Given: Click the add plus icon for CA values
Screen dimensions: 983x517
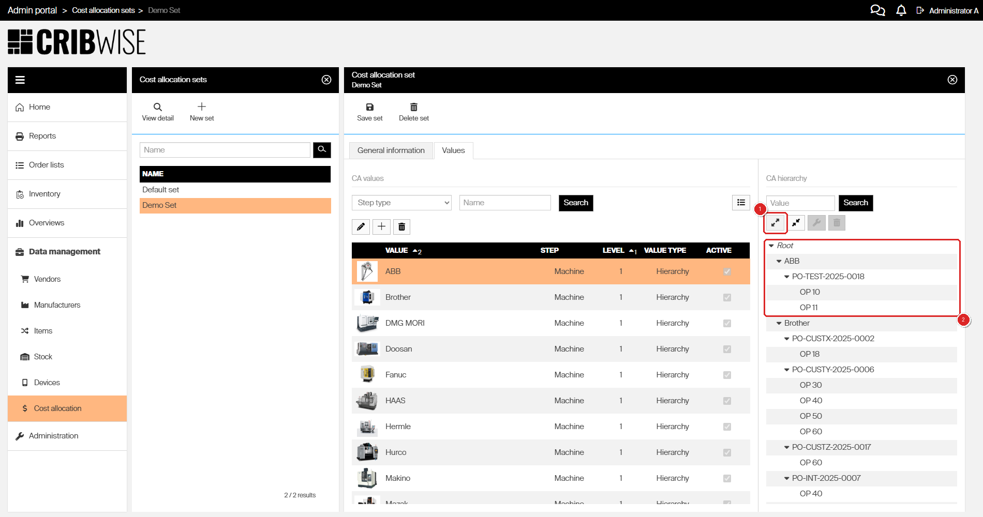Looking at the screenshot, I should (x=381, y=226).
